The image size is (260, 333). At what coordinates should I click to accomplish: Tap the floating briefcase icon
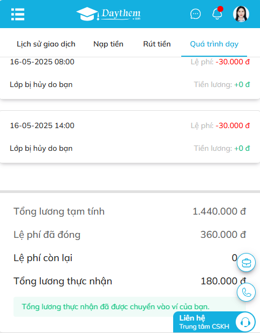[x=246, y=263]
